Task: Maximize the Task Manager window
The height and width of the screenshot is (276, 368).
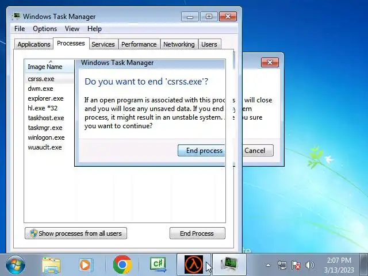Action: pos(209,17)
